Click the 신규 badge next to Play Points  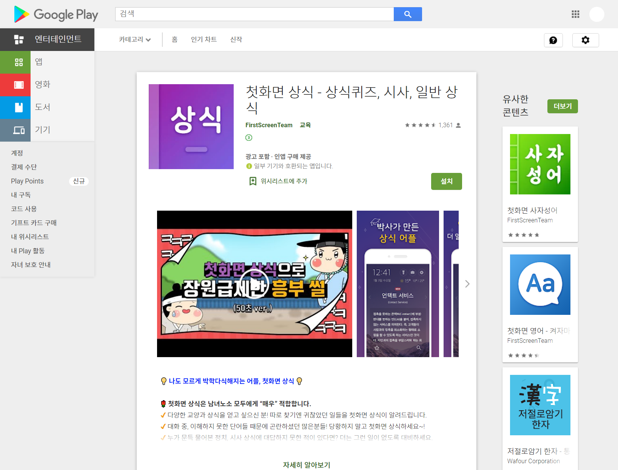[79, 181]
